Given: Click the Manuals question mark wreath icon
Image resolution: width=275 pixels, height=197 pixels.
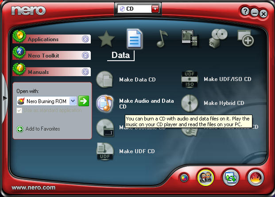Looking at the screenshot, I should [x=19, y=69].
